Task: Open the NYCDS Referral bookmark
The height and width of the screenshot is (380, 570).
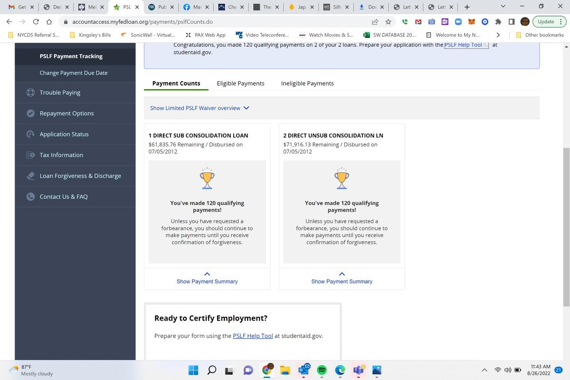Action: click(33, 35)
